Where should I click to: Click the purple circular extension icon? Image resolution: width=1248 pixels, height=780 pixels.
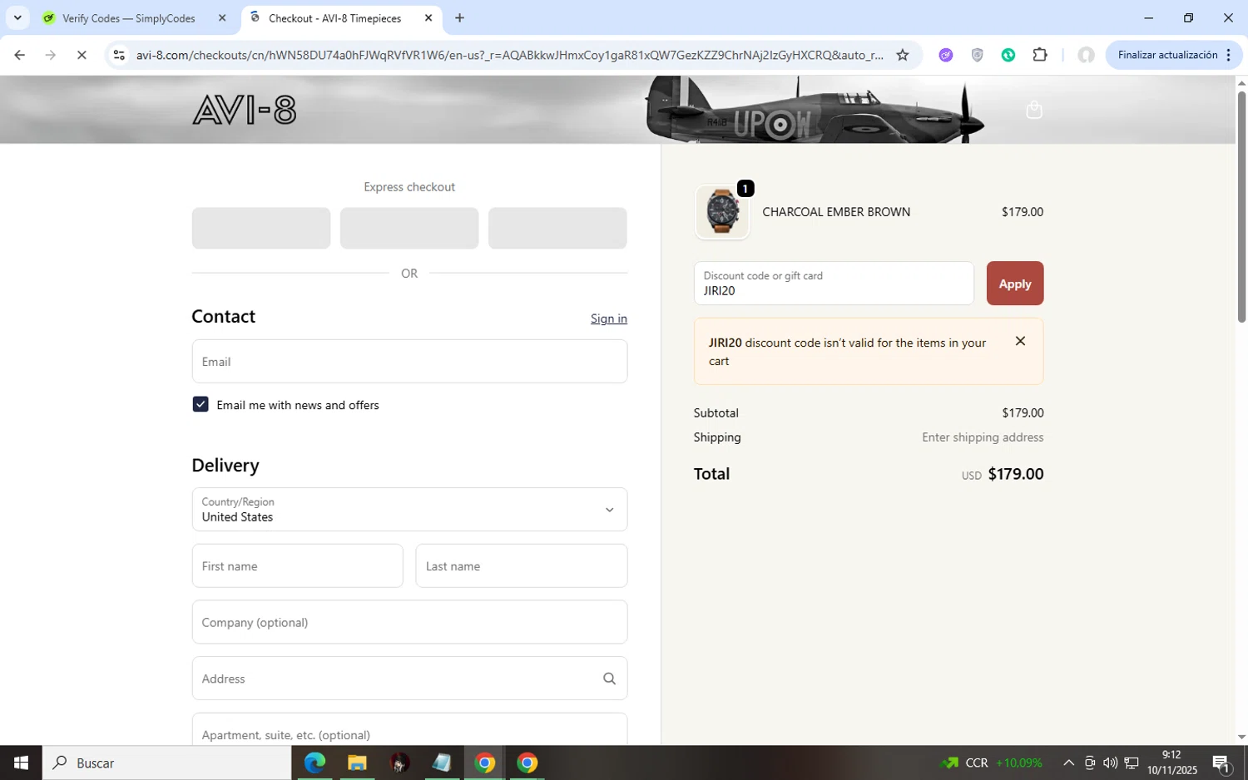click(x=946, y=55)
